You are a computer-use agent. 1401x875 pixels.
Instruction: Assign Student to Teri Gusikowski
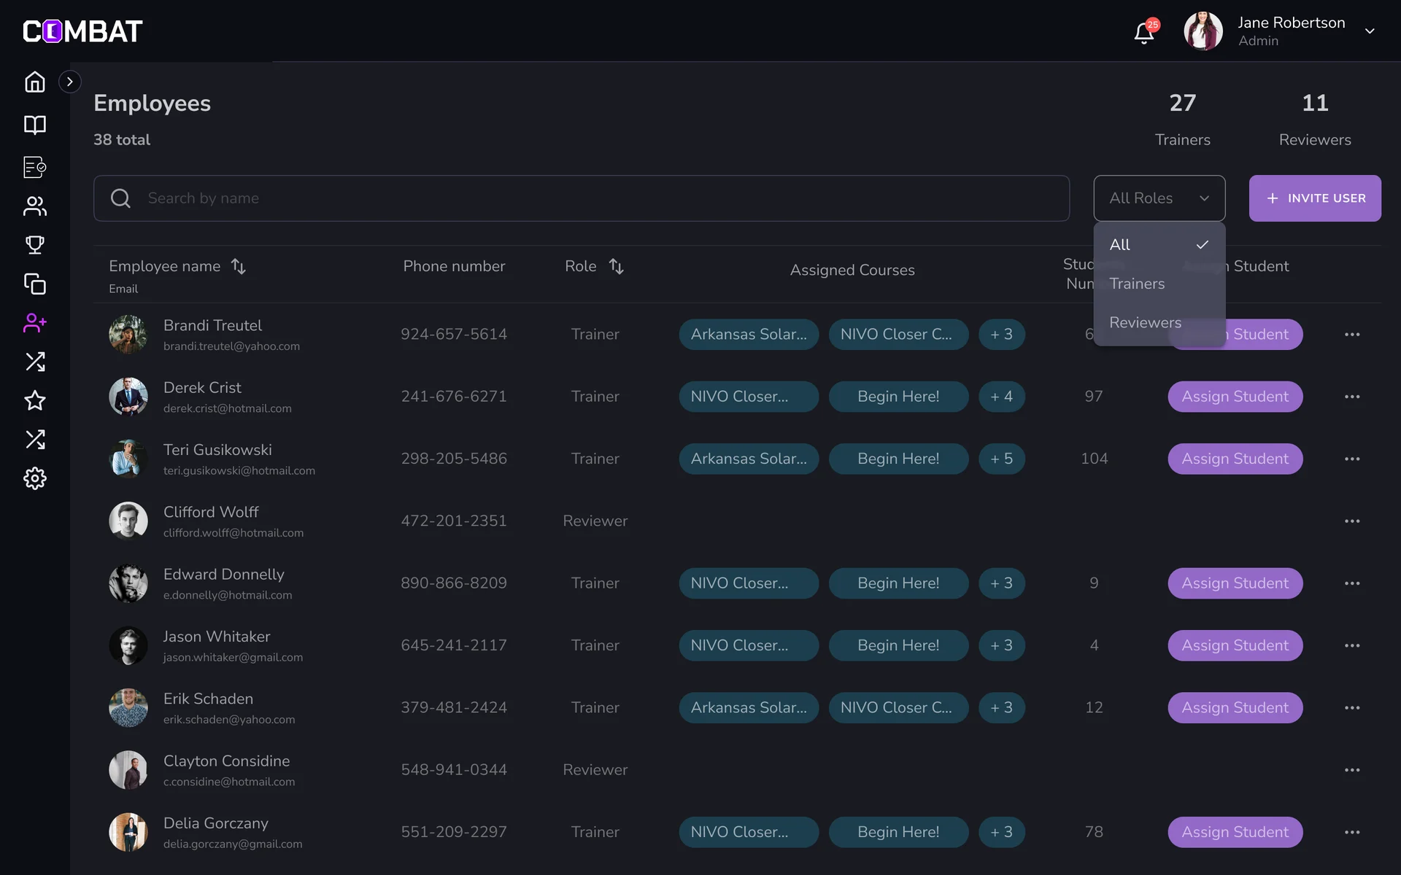[1235, 459]
